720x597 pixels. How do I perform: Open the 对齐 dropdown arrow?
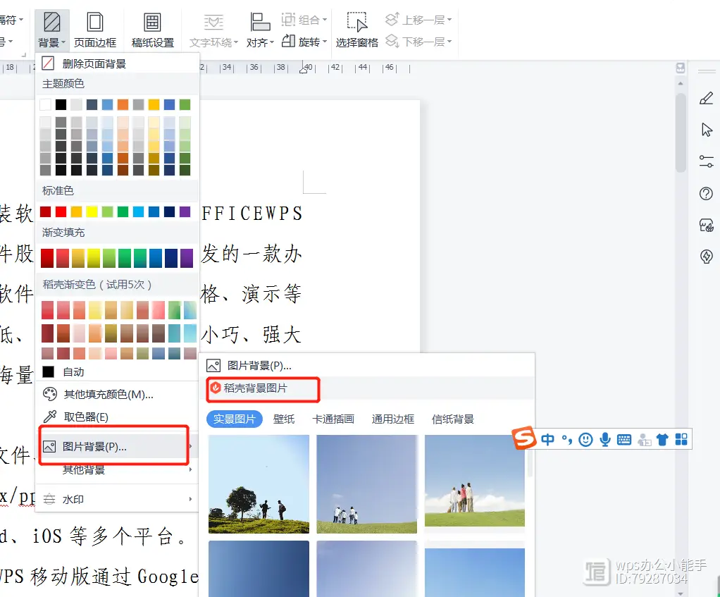[272, 42]
